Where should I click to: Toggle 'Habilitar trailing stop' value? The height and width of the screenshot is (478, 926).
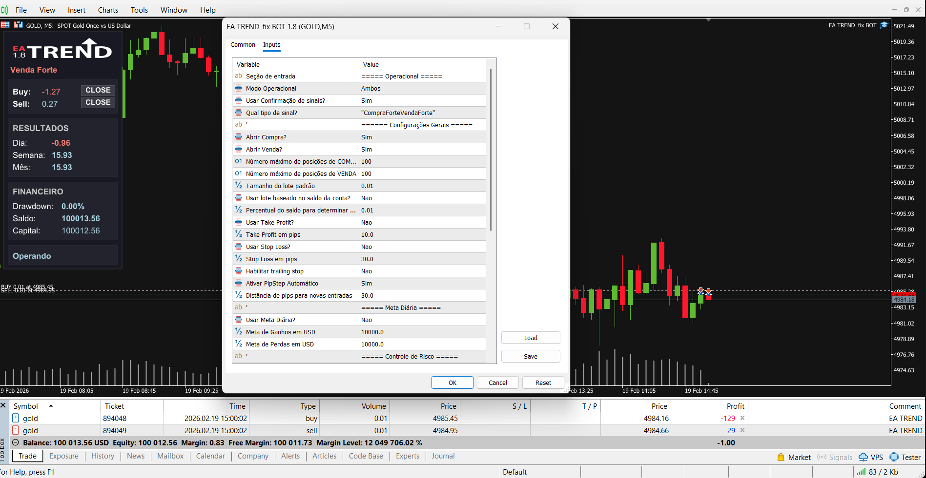[422, 271]
